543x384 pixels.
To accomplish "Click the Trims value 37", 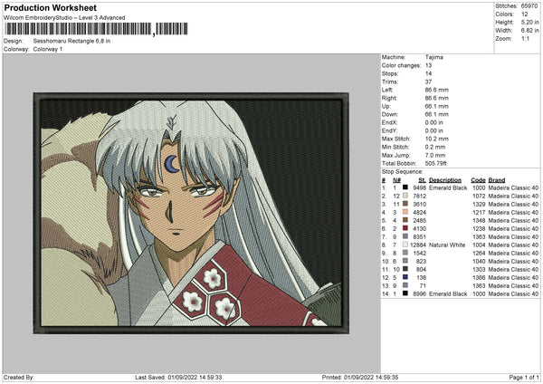I will coord(428,82).
